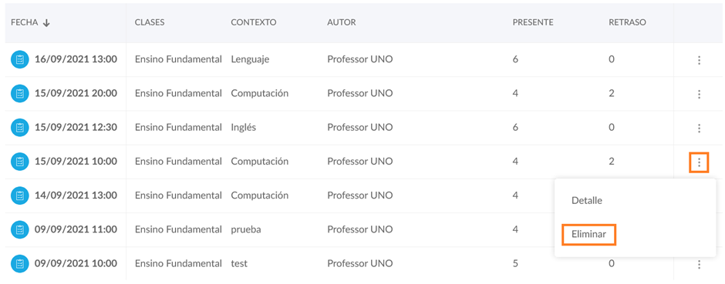Open the three-dot menu for the Inglés row
Image resolution: width=725 pixels, height=284 pixels.
point(699,129)
